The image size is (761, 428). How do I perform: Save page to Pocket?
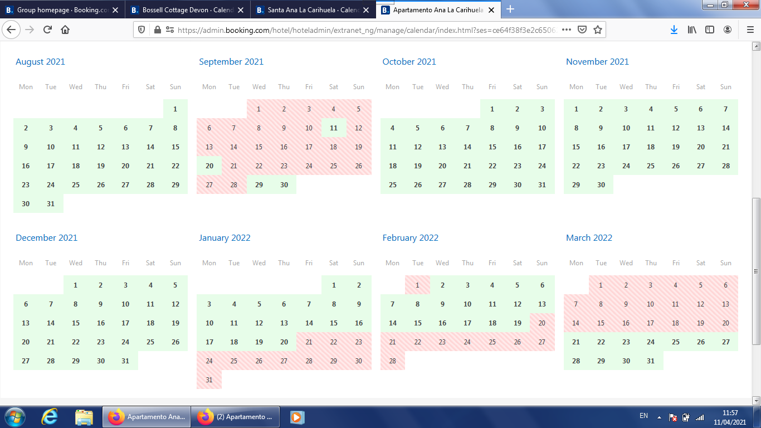pyautogui.click(x=582, y=30)
